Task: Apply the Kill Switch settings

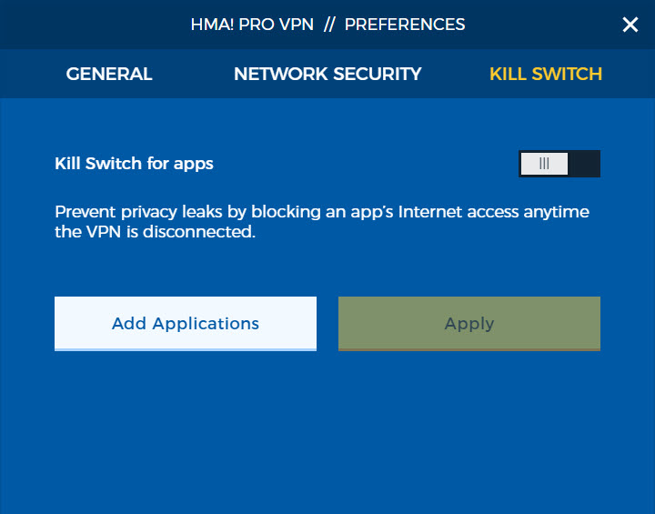Action: 469,324
